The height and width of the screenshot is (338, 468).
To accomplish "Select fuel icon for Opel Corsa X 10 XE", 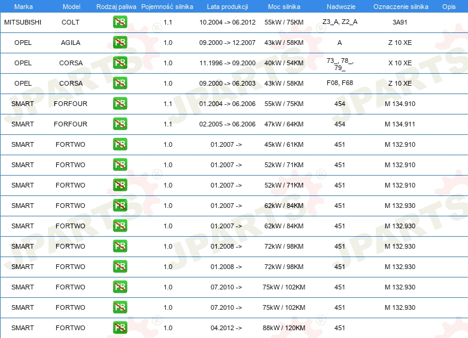I will point(120,63).
